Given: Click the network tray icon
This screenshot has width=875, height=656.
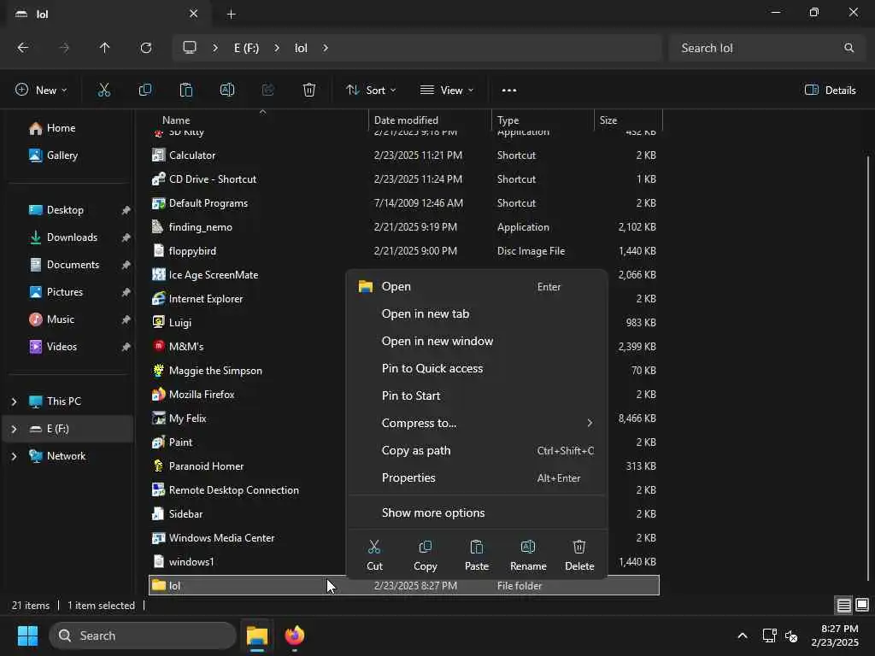Looking at the screenshot, I should 770,635.
